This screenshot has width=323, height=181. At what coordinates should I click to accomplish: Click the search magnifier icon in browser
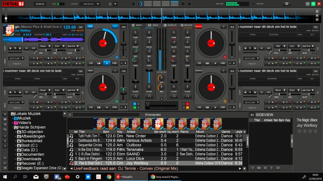(x=70, y=115)
